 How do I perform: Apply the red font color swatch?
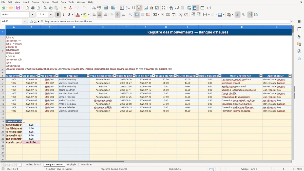click(78, 15)
